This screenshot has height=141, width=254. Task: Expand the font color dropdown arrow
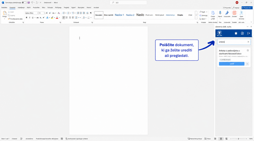(x=59, y=18)
